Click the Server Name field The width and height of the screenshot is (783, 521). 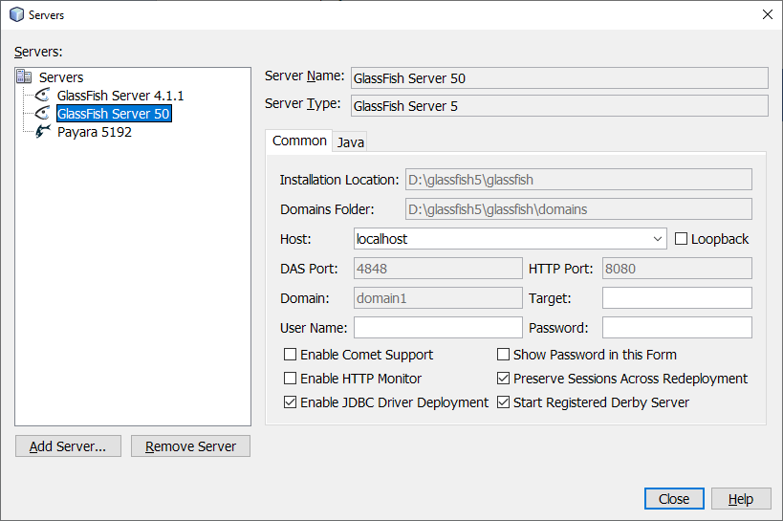(x=559, y=78)
